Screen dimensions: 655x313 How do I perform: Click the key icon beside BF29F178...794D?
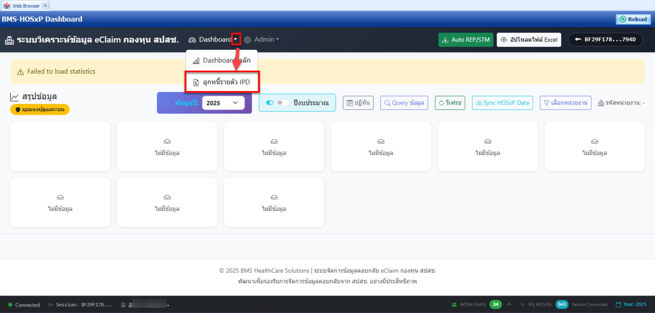578,40
